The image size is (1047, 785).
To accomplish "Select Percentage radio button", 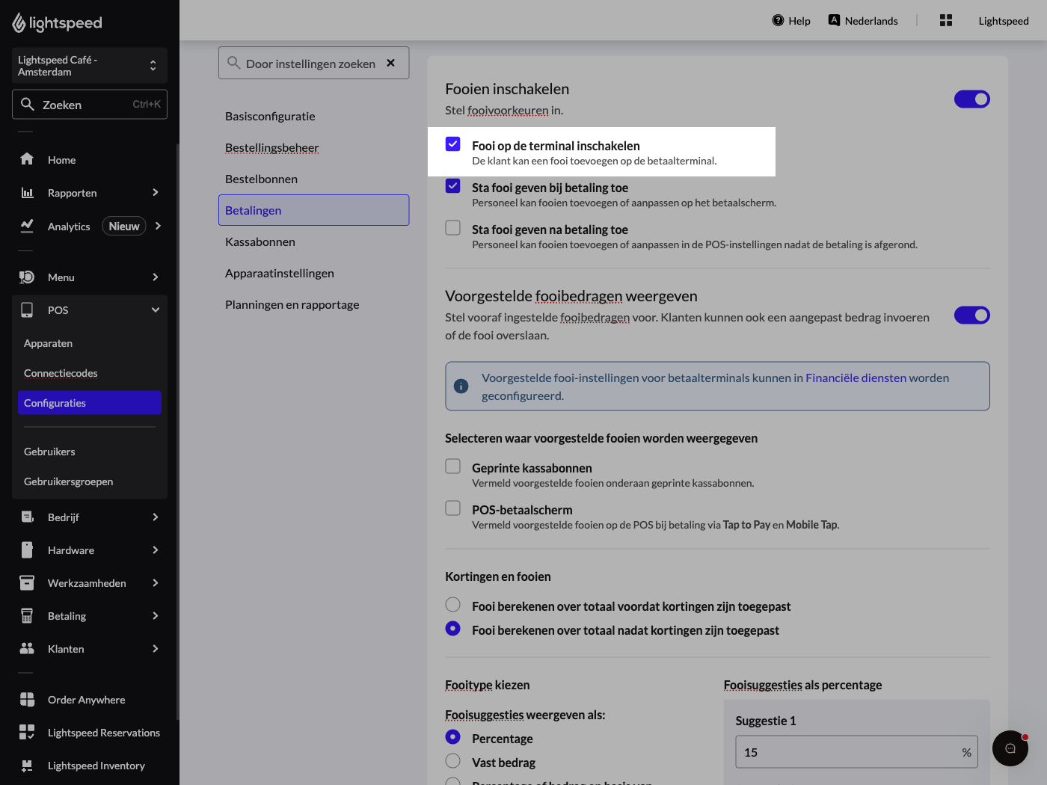I will 453,736.
